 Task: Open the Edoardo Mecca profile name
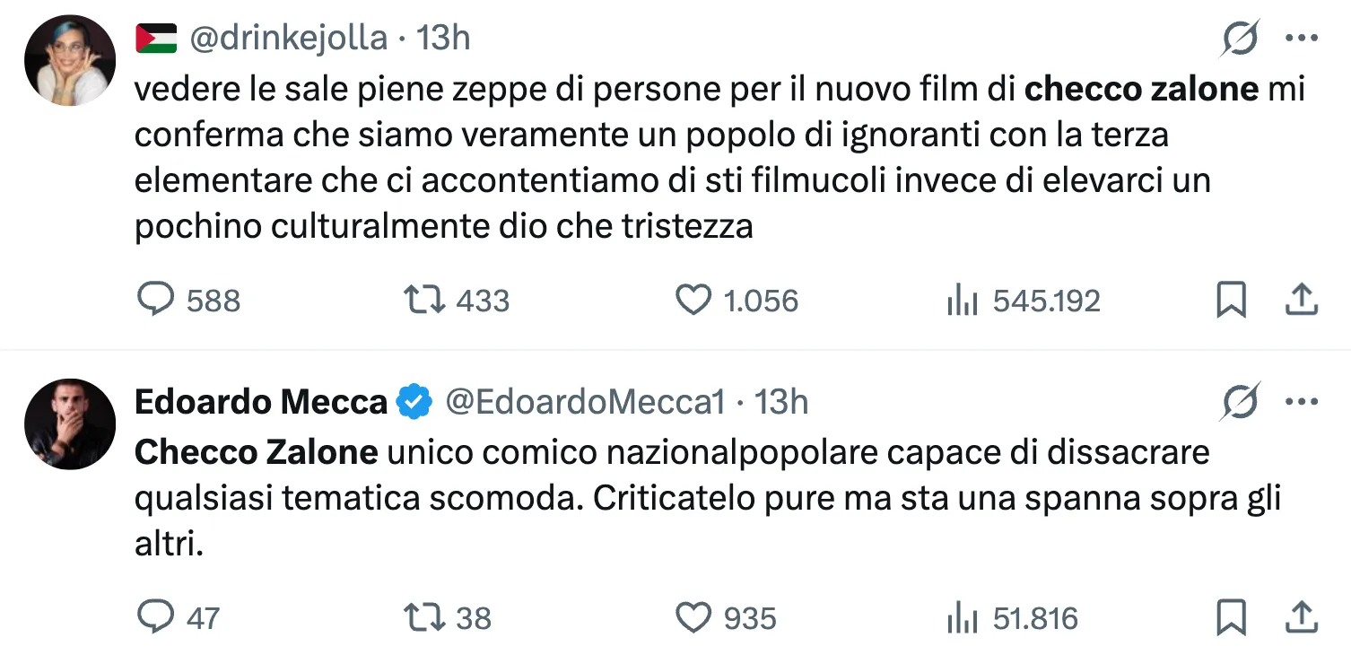pos(260,402)
